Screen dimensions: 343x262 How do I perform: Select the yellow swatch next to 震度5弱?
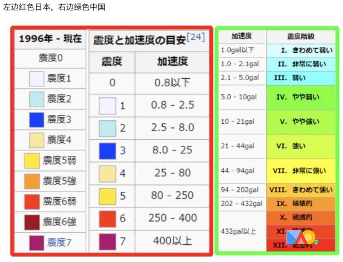(x=32, y=161)
